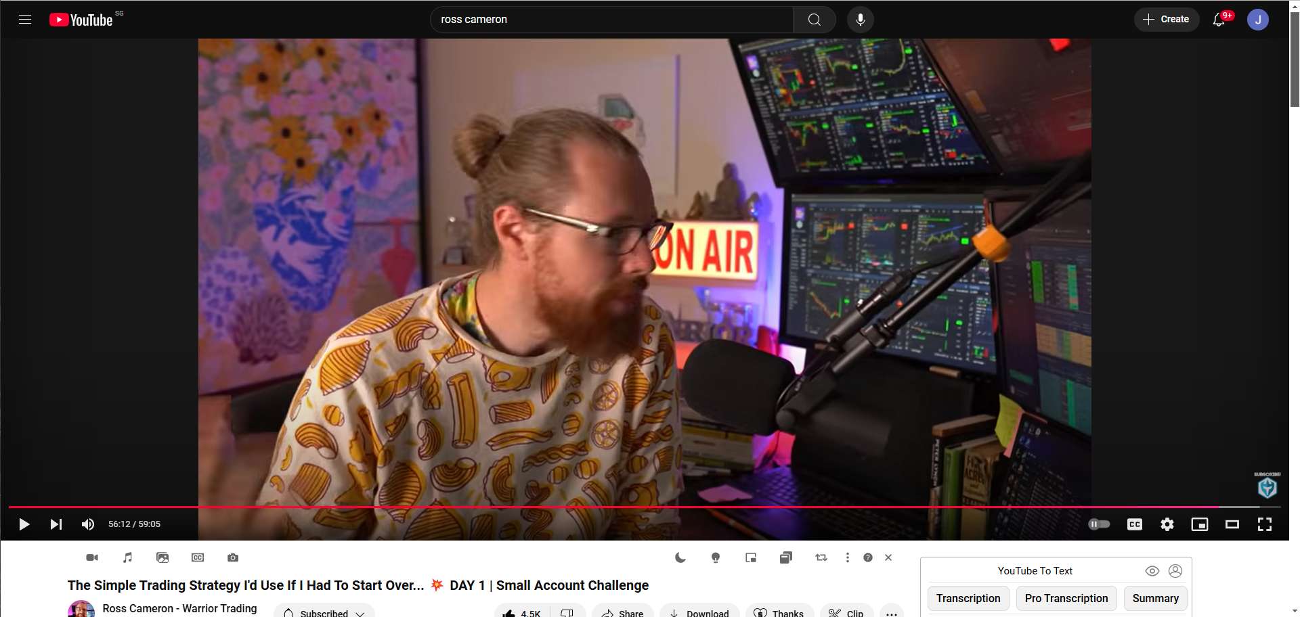Viewport: 1300px width, 617px height.
Task: Toggle the eye icon in YouTube To Text
Action: point(1152,571)
